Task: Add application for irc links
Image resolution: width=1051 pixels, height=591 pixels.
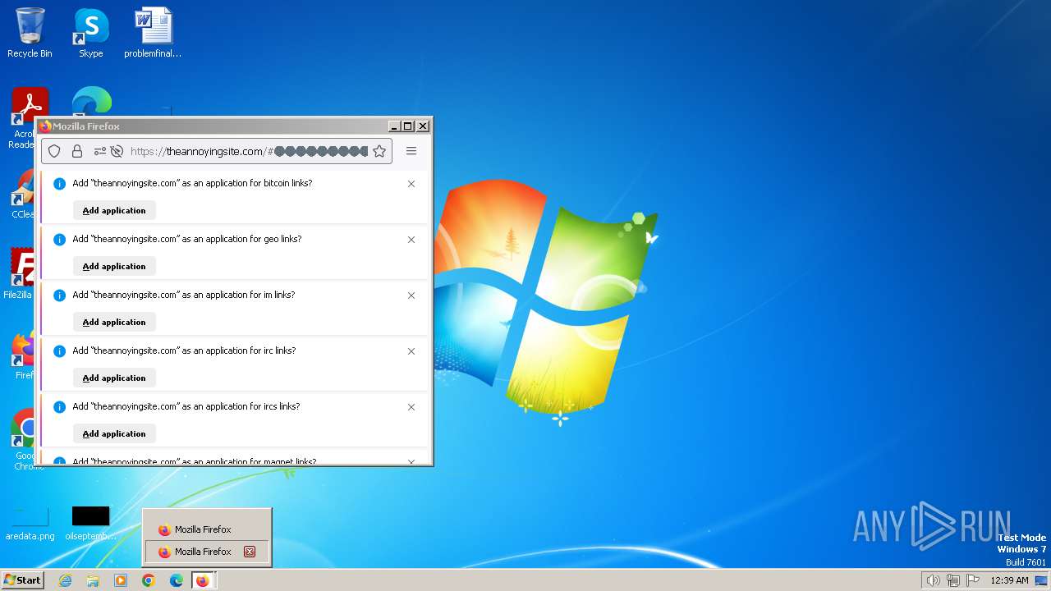Action: click(114, 378)
